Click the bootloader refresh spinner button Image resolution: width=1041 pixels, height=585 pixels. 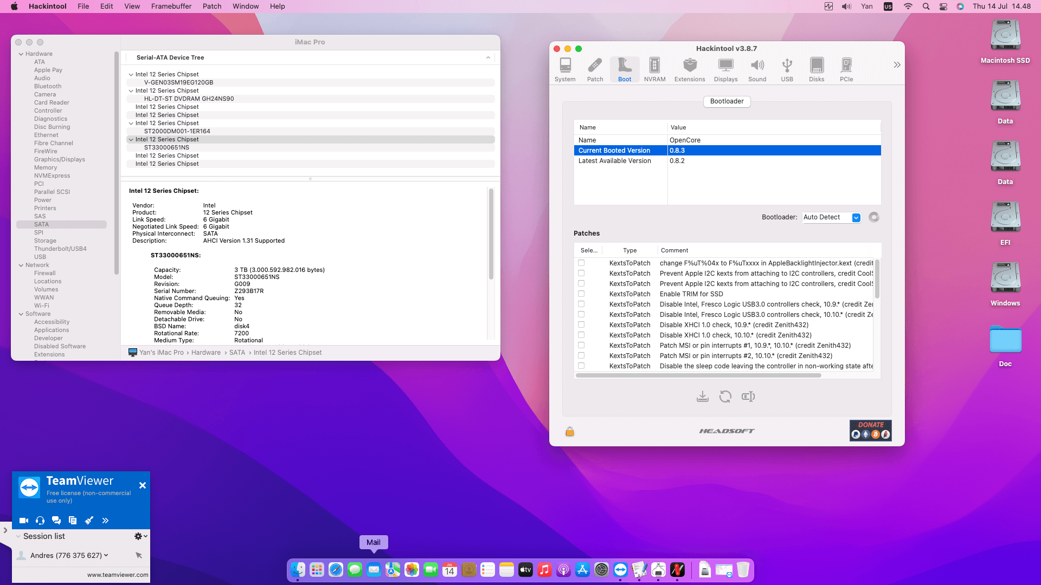click(873, 217)
